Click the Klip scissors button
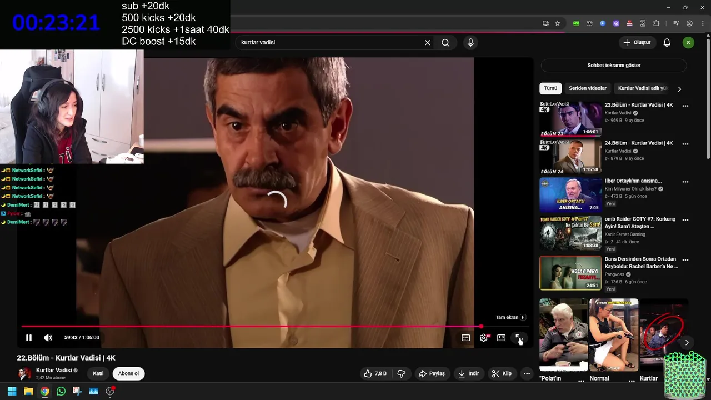 tap(502, 373)
